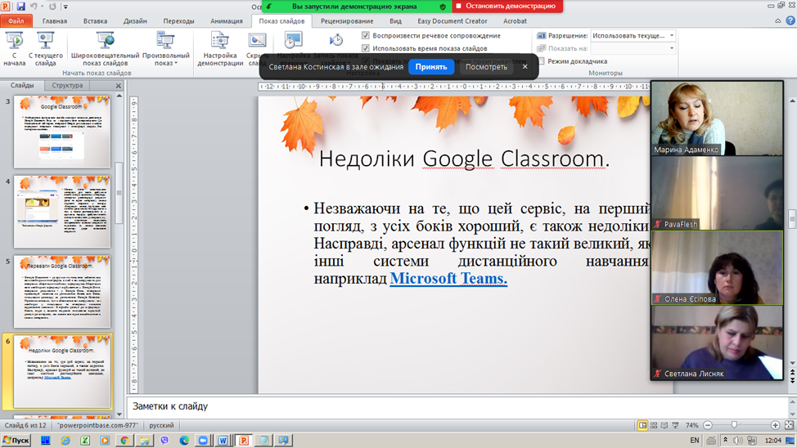The width and height of the screenshot is (797, 448).
Task: Switch to Normal view in status bar
Action: [x=642, y=425]
